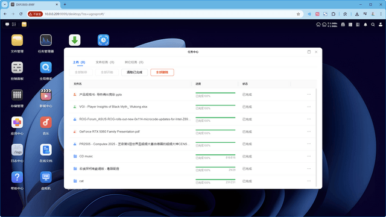
Task: Open the 存储管理 desktop app icon
Action: 17,95
